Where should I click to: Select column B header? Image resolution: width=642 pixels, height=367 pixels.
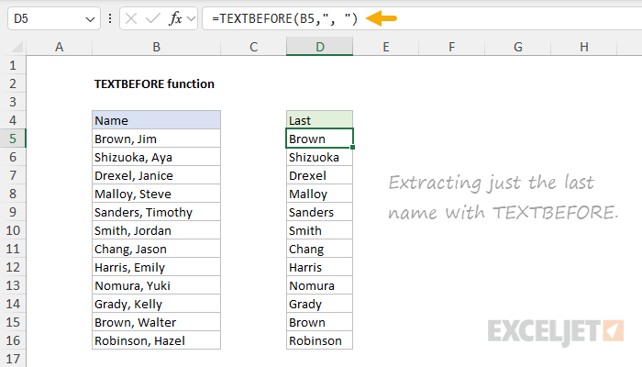pyautogui.click(x=157, y=47)
